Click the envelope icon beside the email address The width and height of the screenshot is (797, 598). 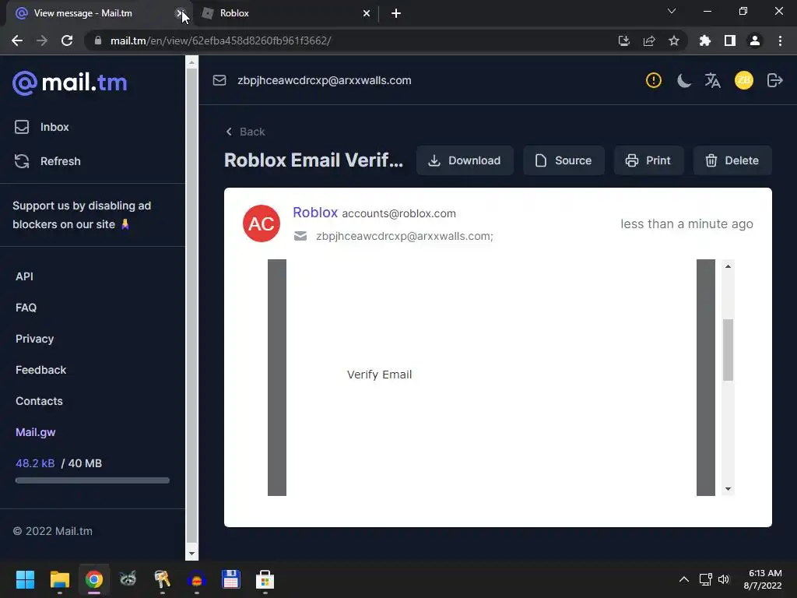tap(219, 80)
